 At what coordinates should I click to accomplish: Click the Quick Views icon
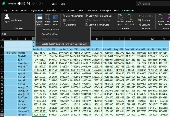click(39, 17)
